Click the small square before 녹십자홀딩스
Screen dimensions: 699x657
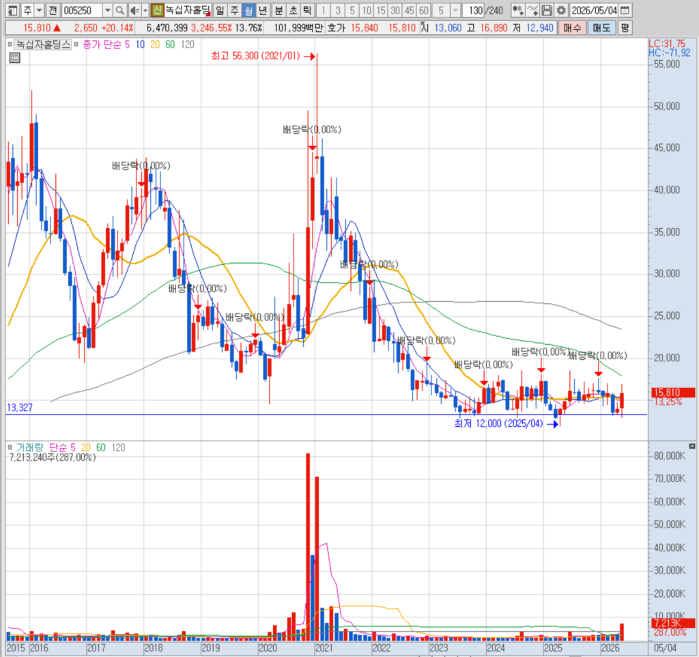pos(10,44)
